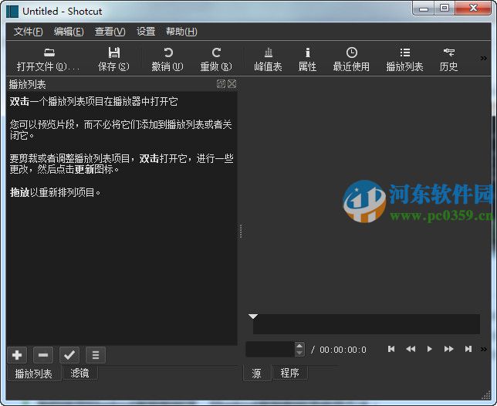Screen dimensions: 497x406
Task: Toggle the 播放列表 toolbar button
Action: click(x=404, y=59)
